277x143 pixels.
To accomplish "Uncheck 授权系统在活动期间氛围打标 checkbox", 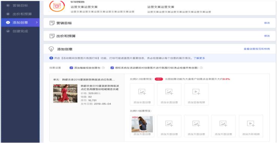I will click(112, 68).
